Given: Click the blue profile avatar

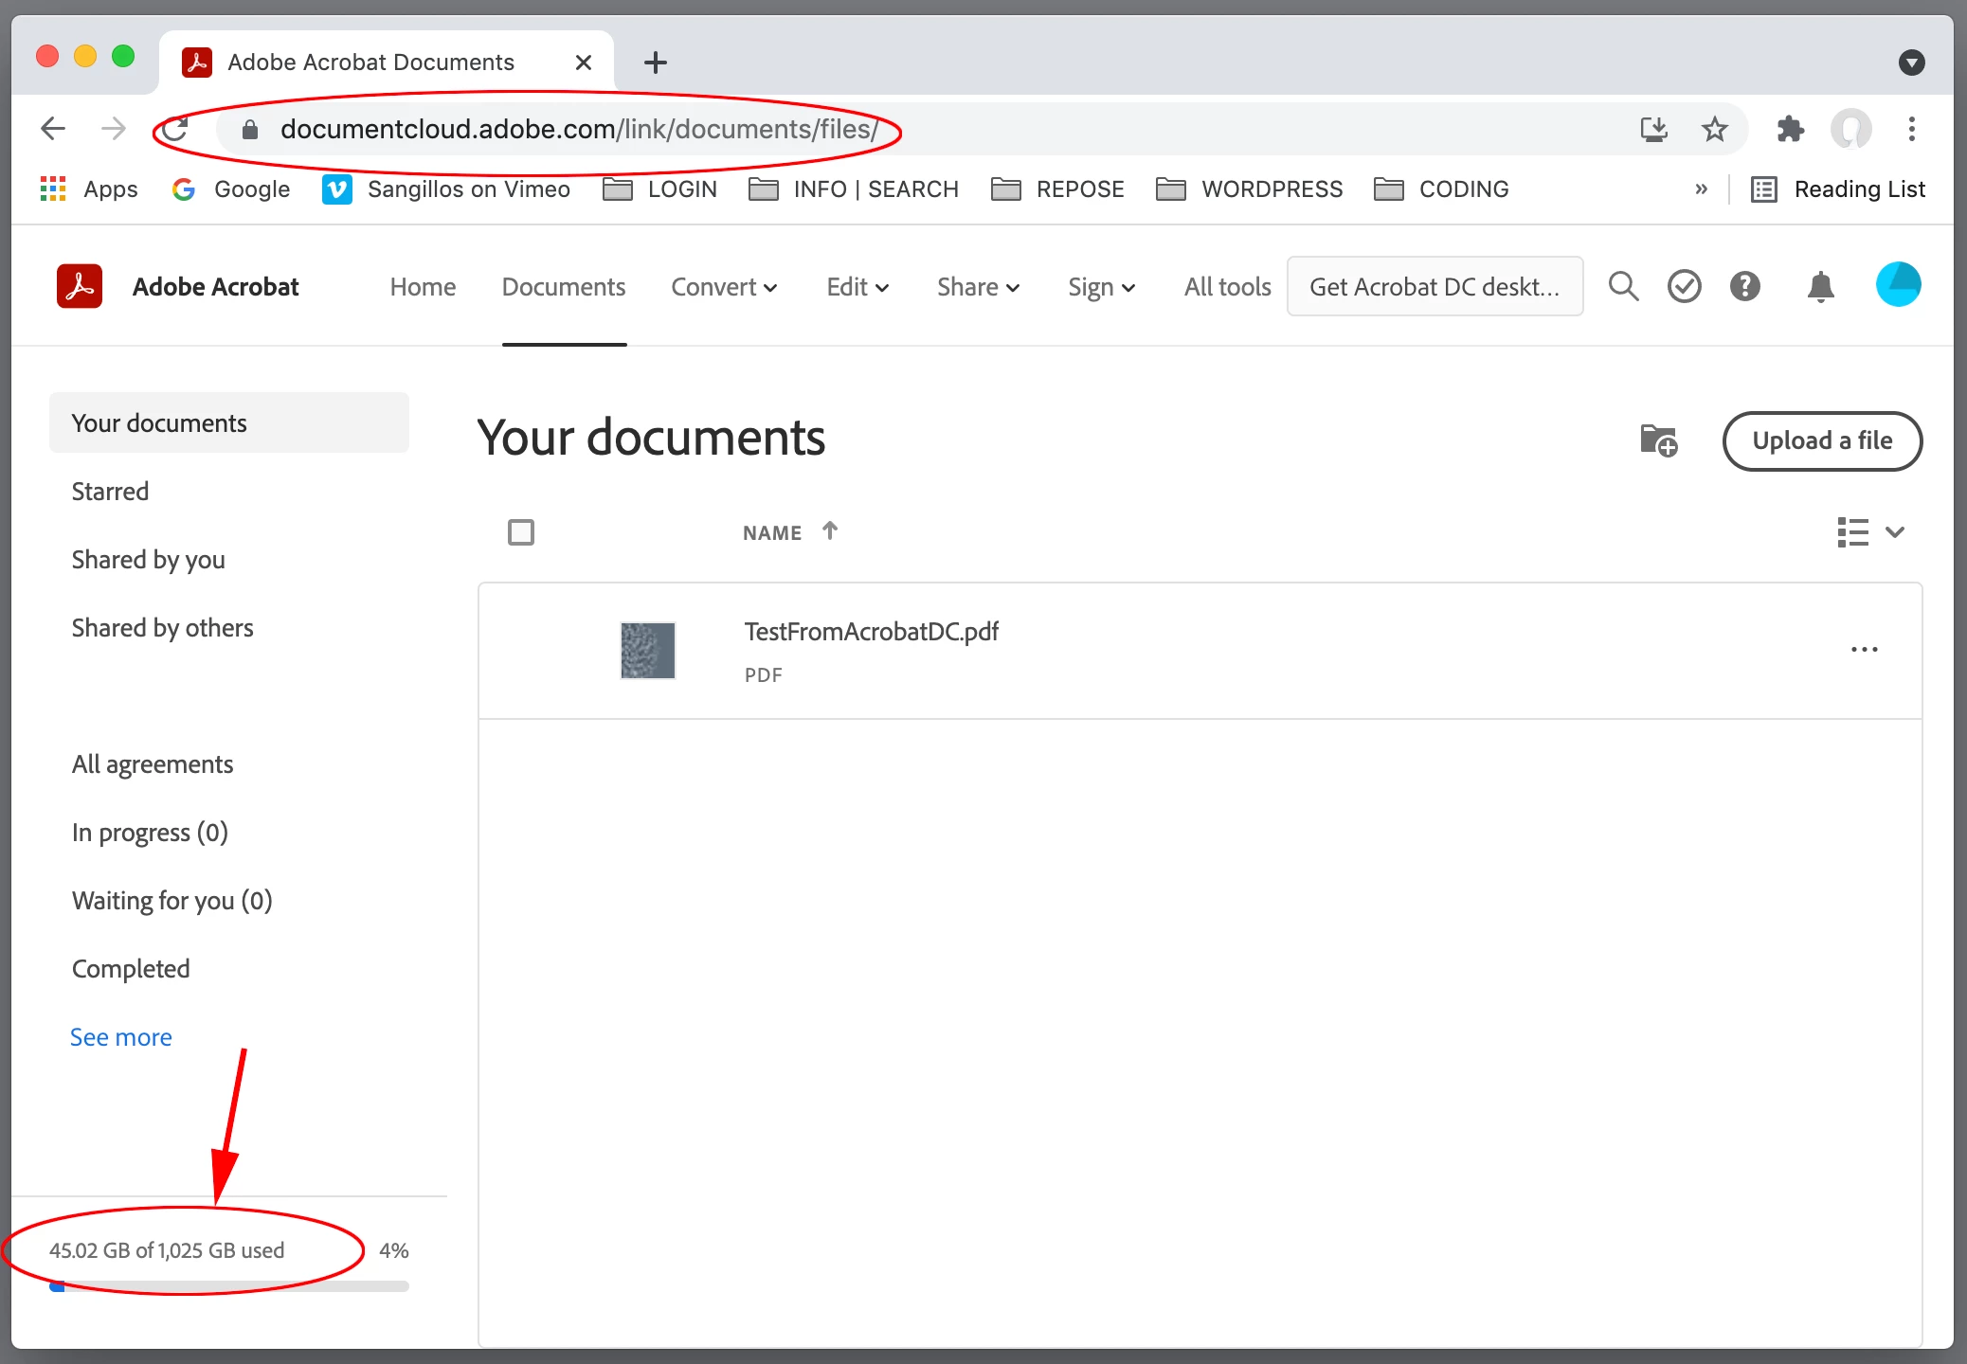Looking at the screenshot, I should 1898,285.
